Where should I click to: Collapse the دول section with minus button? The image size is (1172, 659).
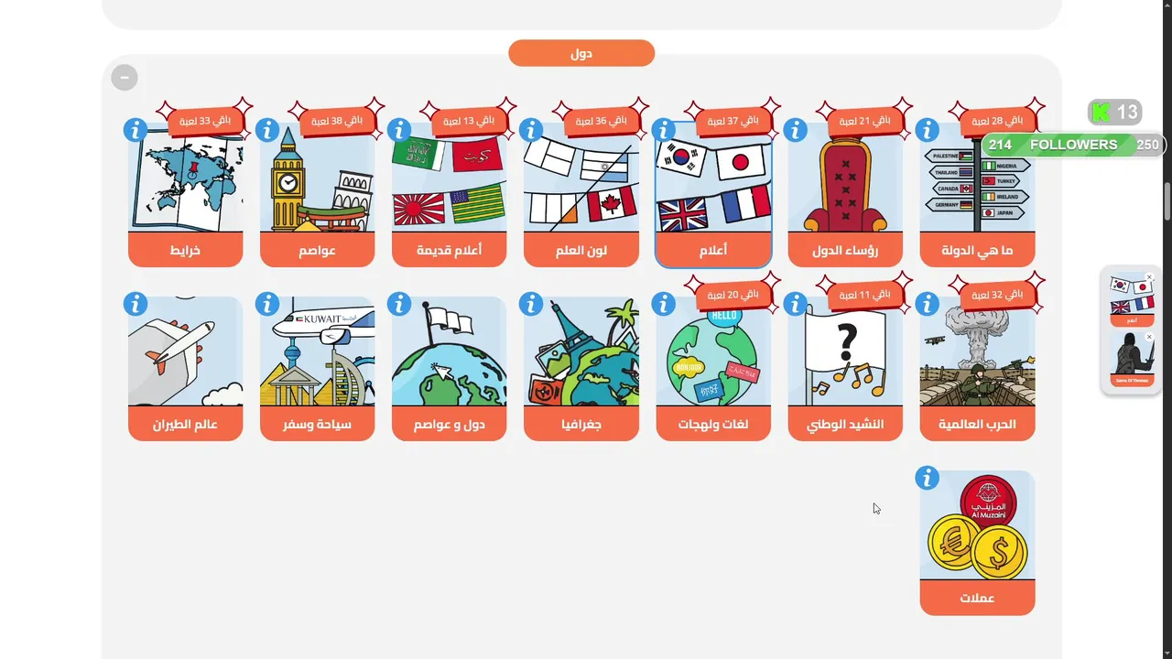125,78
